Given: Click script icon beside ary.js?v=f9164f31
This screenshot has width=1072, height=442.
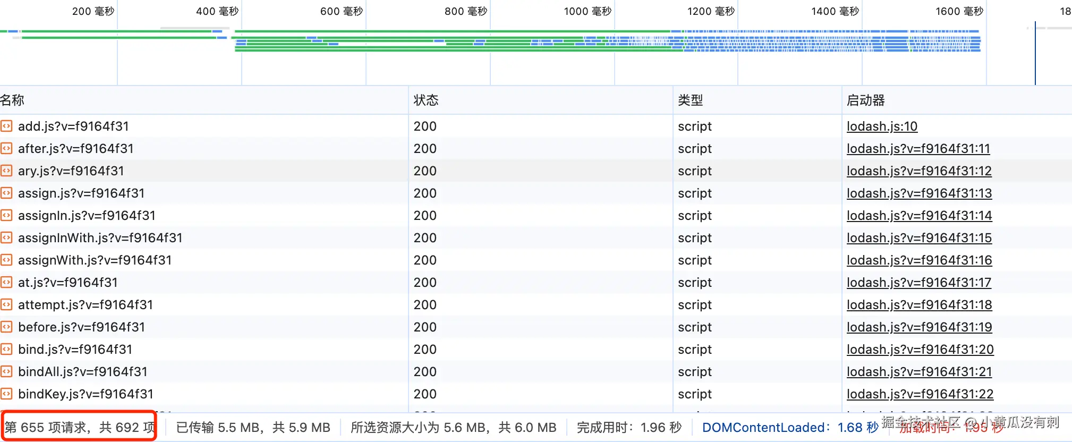Looking at the screenshot, I should (6, 171).
